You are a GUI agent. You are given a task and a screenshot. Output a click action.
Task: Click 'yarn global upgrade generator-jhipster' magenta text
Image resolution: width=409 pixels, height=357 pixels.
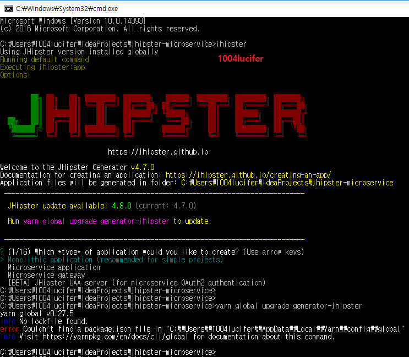pyautogui.click(x=96, y=221)
